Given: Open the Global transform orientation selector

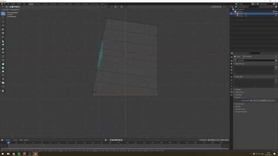Looking at the screenshot, I should pyautogui.click(x=106, y=7).
